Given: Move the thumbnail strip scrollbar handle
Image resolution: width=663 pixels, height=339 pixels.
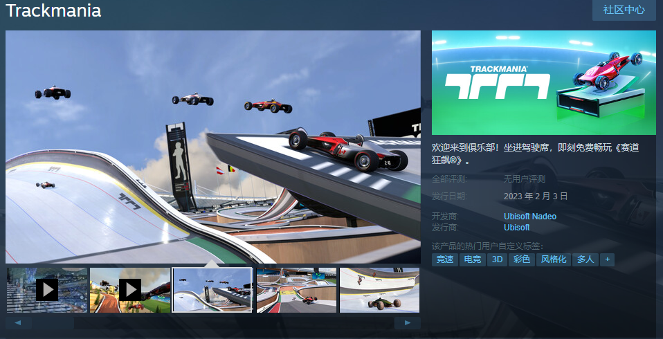Looking at the screenshot, I should (53, 323).
